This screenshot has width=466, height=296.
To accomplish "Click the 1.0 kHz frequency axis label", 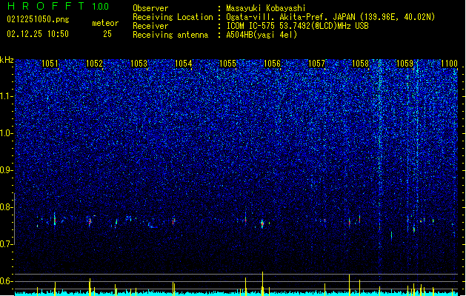I will 6,133.
